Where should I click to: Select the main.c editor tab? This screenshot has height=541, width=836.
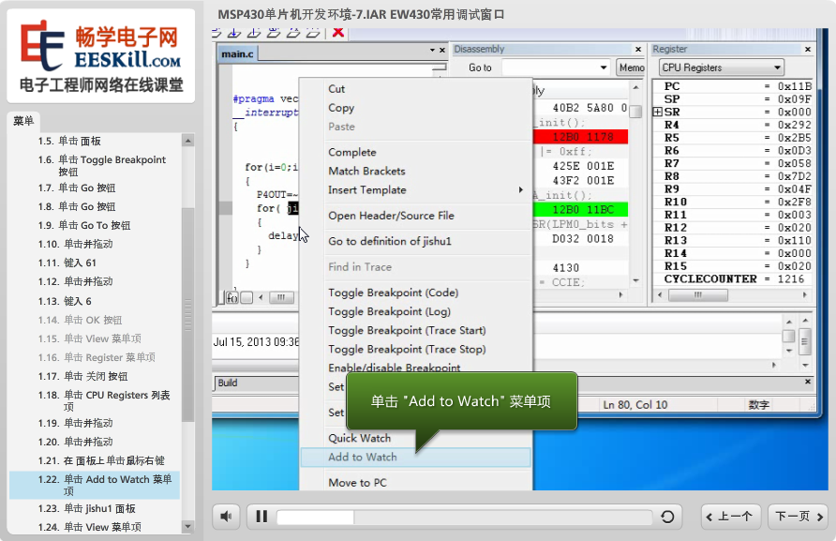click(237, 53)
